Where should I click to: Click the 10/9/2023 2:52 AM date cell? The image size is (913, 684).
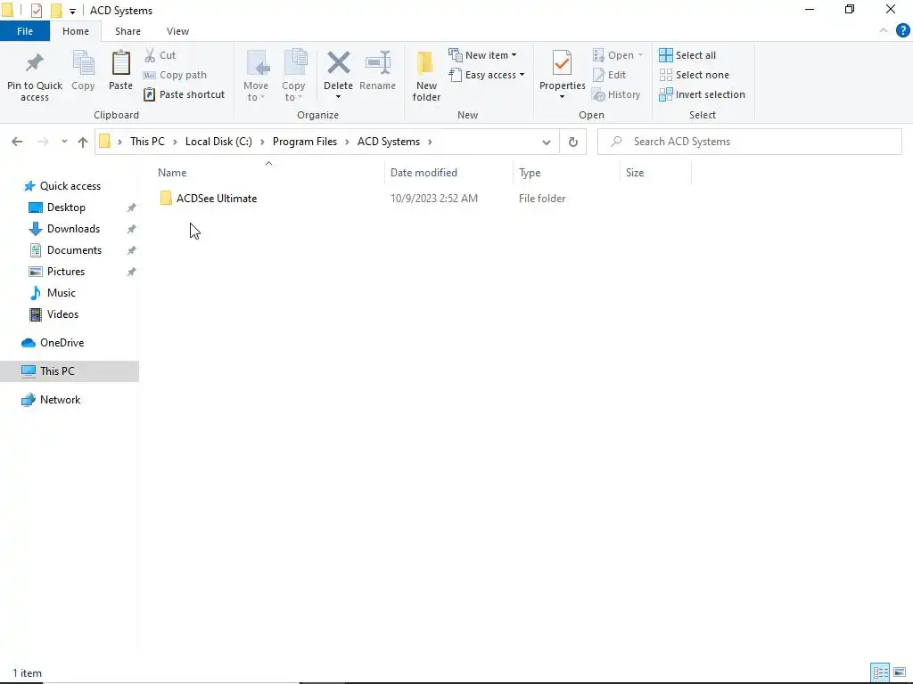click(x=434, y=199)
